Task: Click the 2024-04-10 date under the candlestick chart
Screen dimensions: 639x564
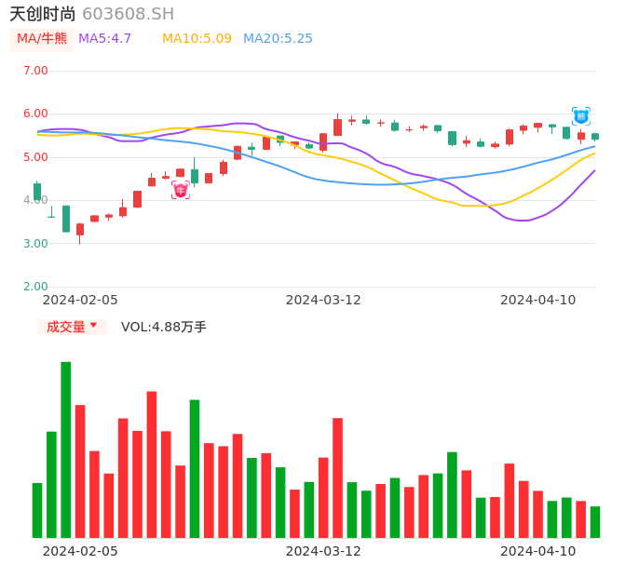Action: coord(538,300)
